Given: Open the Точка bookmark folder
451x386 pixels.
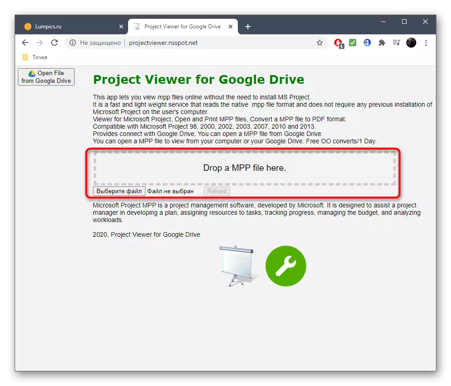Looking at the screenshot, I should [x=34, y=57].
